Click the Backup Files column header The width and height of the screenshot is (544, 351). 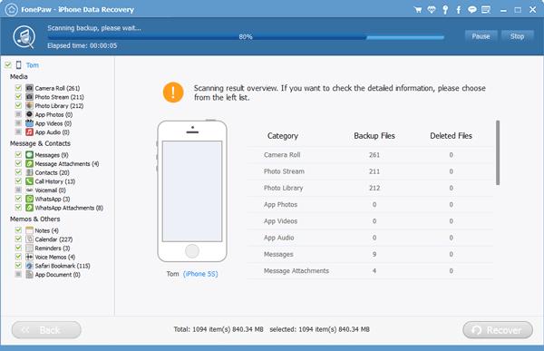tap(374, 136)
